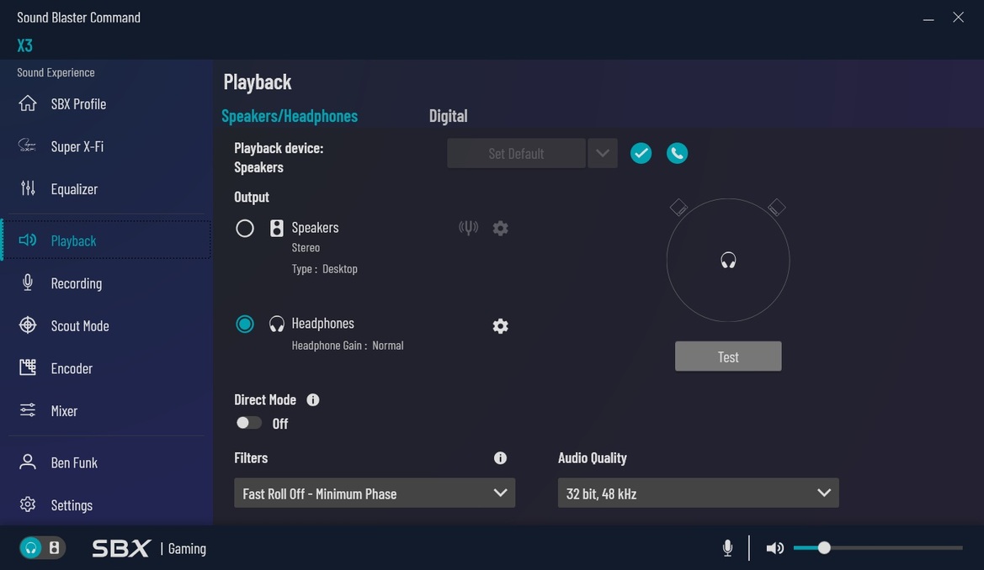Switch to the Speakers/Headphones tab
The width and height of the screenshot is (984, 570).
[290, 116]
